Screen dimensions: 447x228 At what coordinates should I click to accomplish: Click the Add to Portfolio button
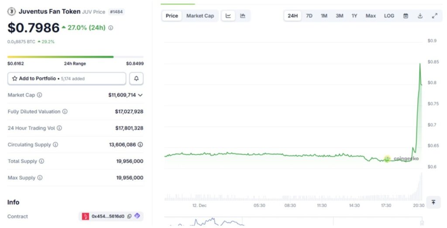[67, 79]
